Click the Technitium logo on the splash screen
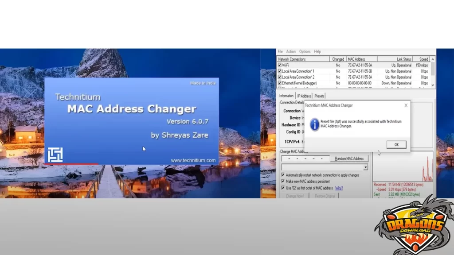Image resolution: width=454 pixels, height=255 pixels. [55, 155]
